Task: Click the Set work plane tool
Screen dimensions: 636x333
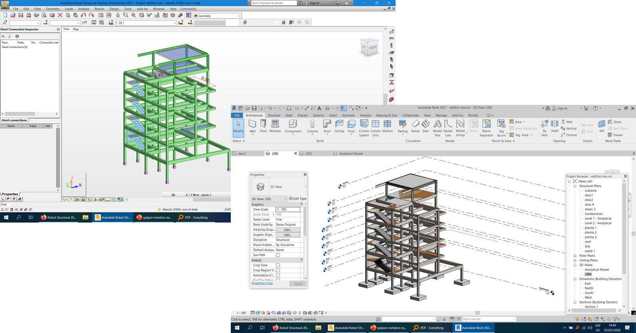Action: [602, 126]
